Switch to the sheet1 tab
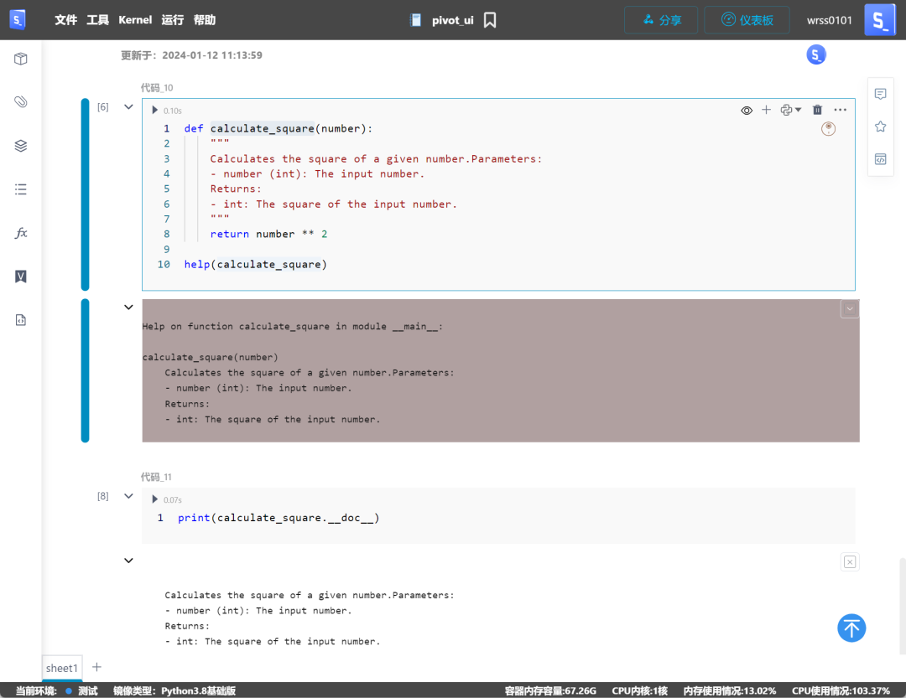Screen dimensions: 906x698 coord(62,668)
